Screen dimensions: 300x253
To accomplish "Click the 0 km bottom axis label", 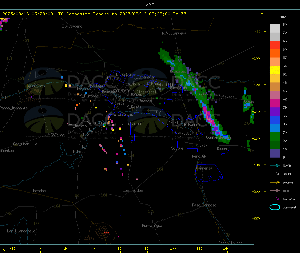I will [x=40, y=249].
